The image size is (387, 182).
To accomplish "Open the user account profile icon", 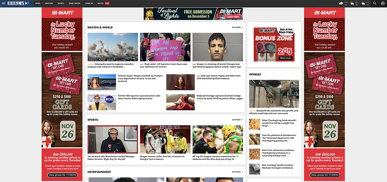I will (383, 3).
